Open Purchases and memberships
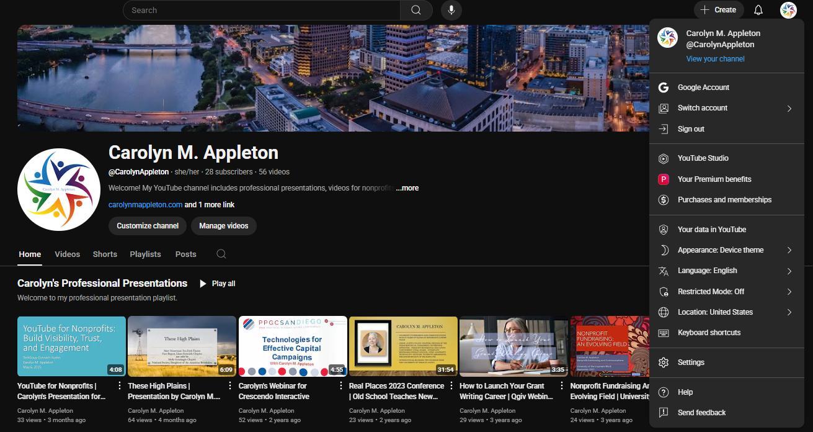 point(726,200)
